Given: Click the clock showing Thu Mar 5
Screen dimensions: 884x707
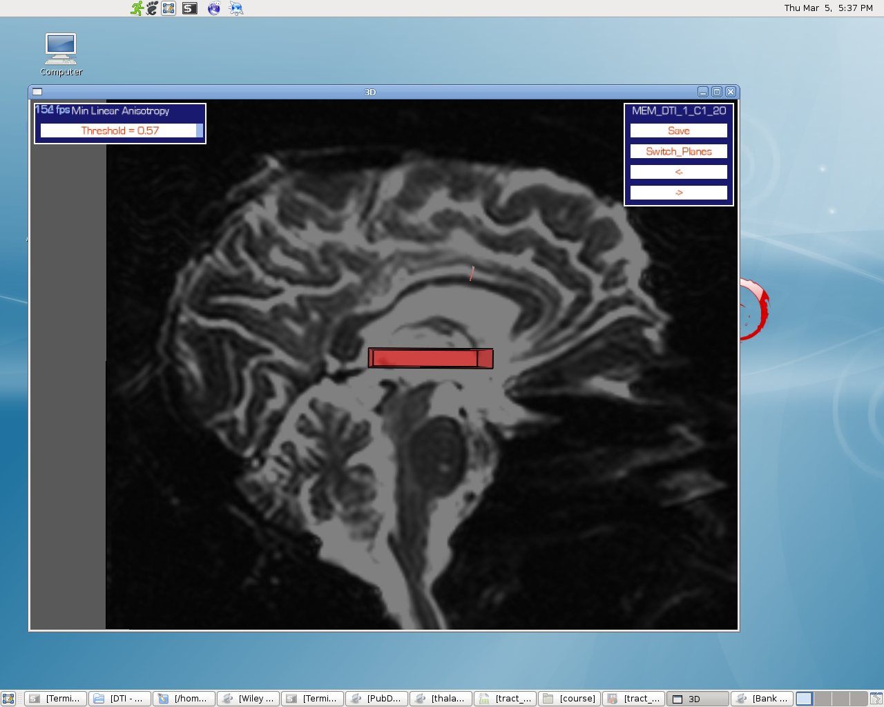Looking at the screenshot, I should pos(827,8).
